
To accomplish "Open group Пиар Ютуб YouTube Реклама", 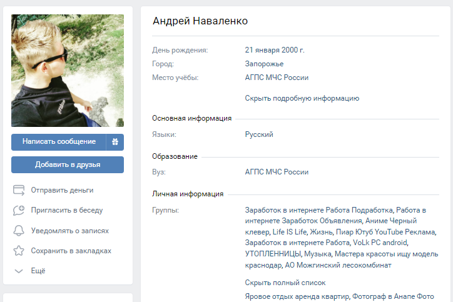I will (386, 232).
